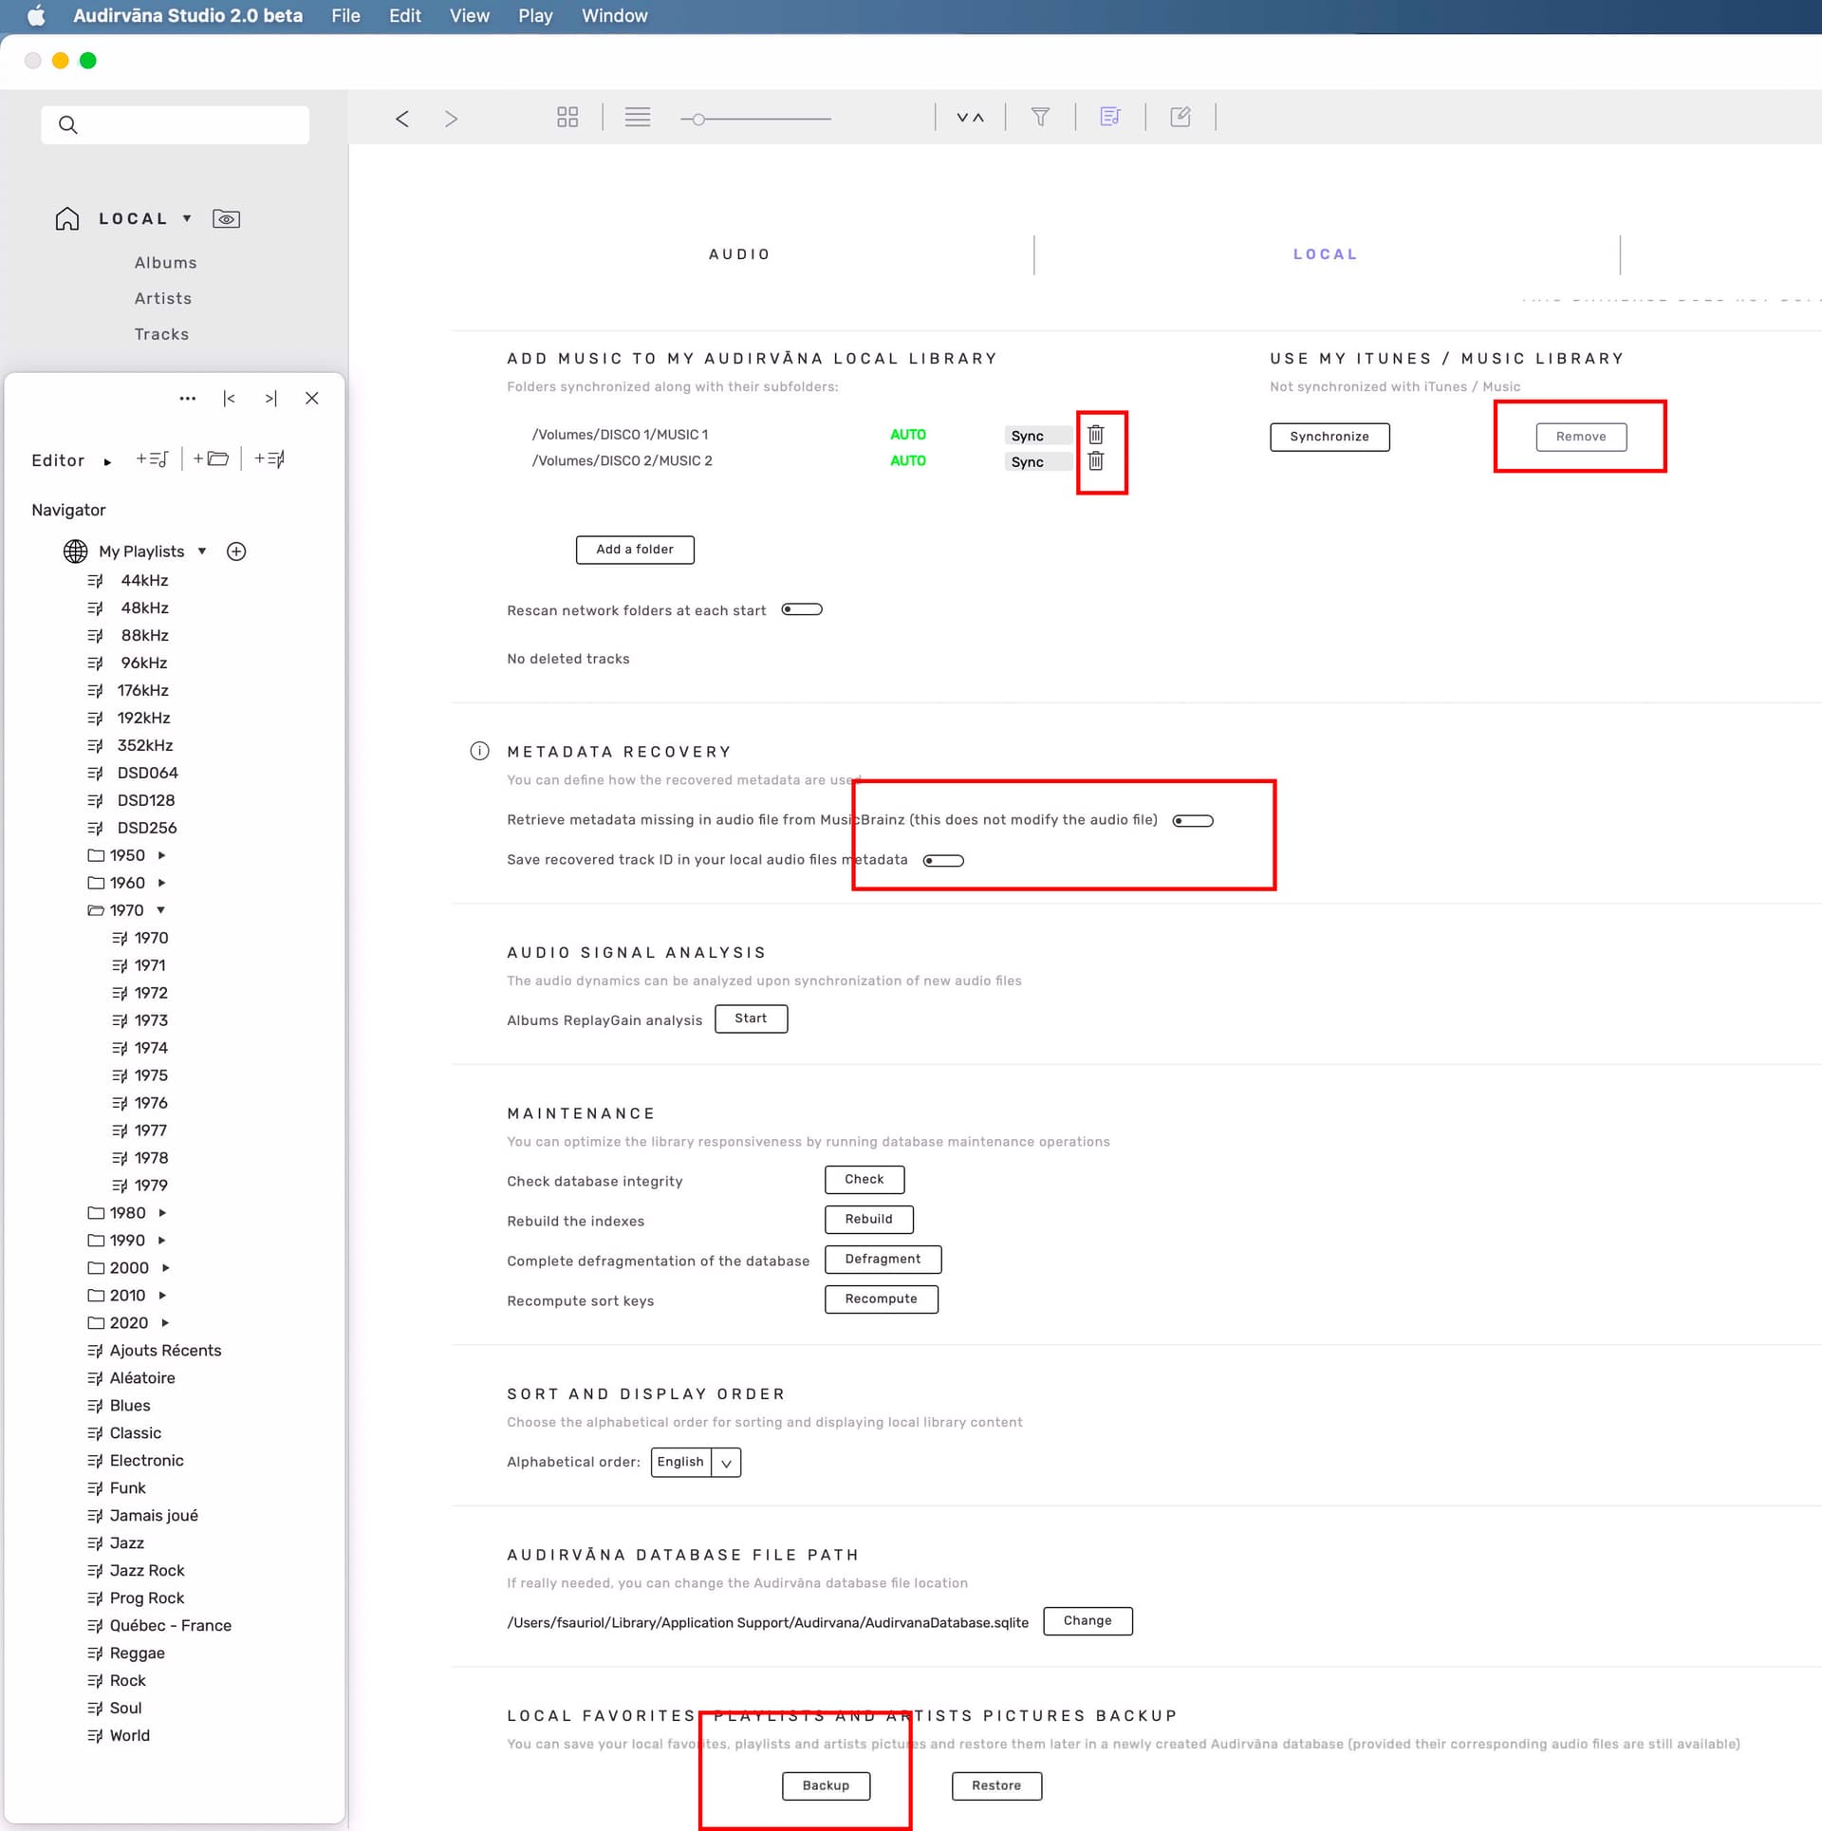This screenshot has height=1831, width=1822.
Task: Click the search input field
Action: [176, 125]
